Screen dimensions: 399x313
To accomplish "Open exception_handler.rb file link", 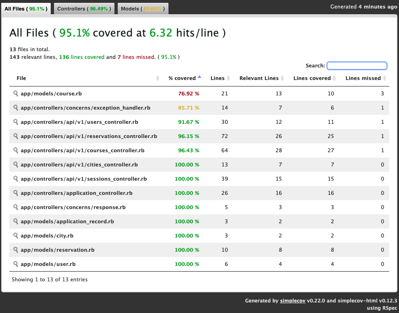I will [x=86, y=108].
